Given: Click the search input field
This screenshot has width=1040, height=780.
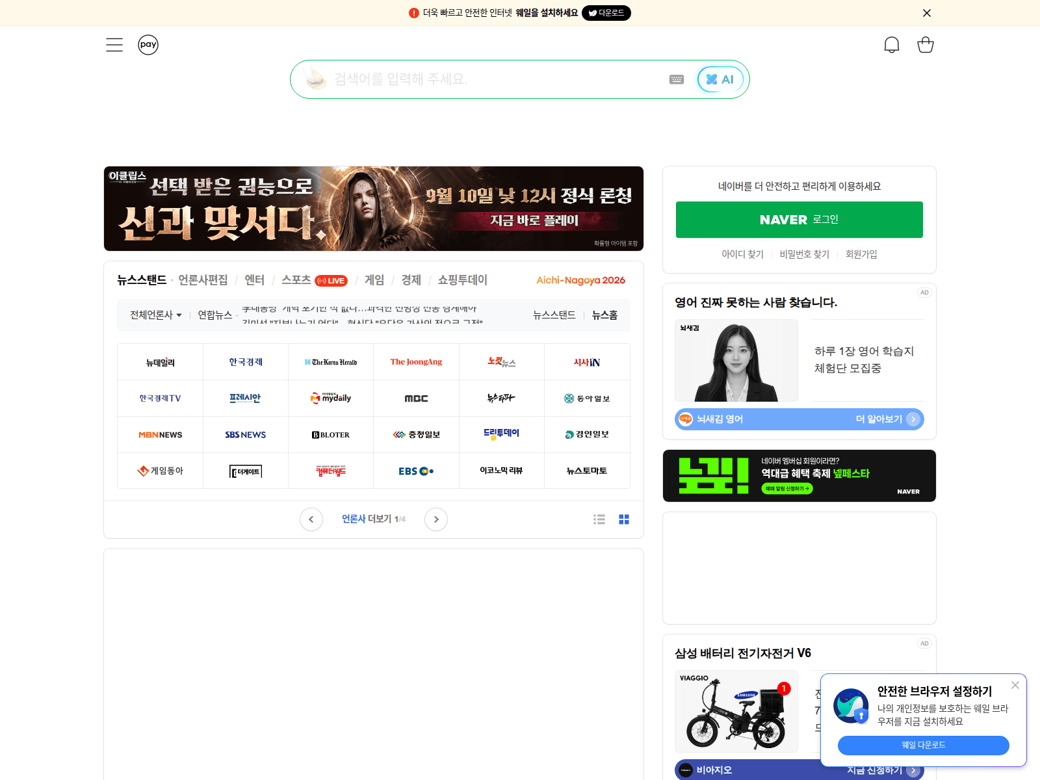Looking at the screenshot, I should (x=497, y=79).
